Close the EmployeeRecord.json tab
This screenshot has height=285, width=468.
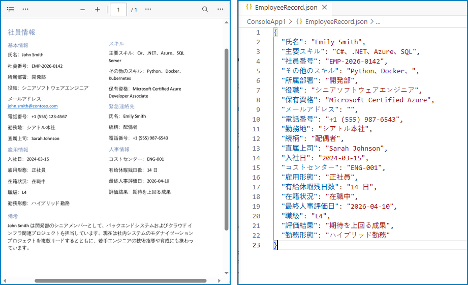click(x=324, y=8)
